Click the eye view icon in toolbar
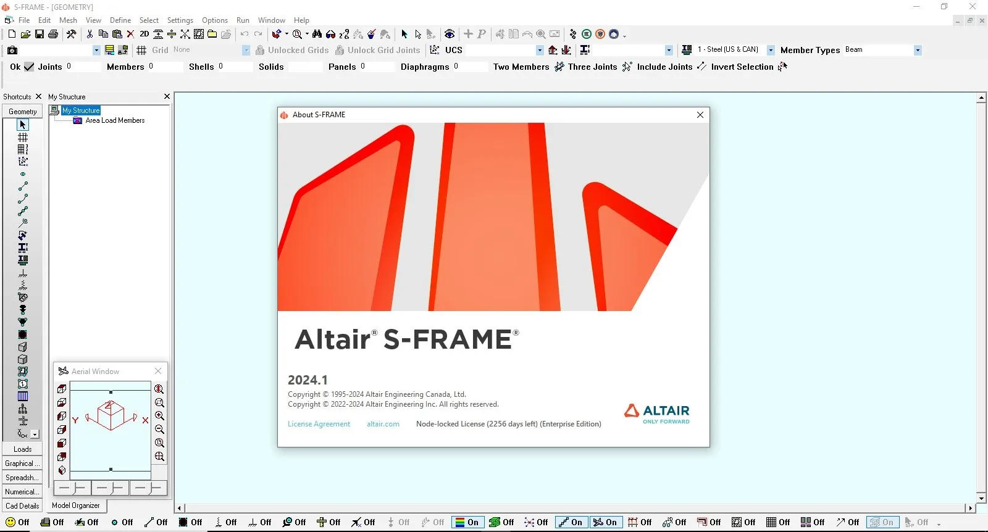Image resolution: width=988 pixels, height=532 pixels. 450,34
